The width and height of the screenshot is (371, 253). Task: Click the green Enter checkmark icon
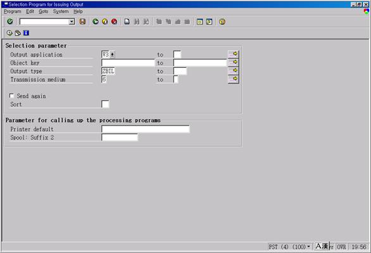click(10, 22)
